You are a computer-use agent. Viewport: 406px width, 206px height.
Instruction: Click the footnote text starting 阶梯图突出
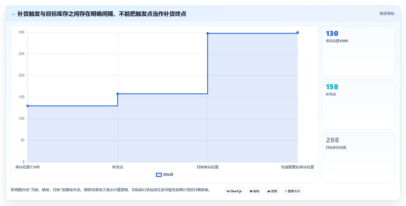(x=110, y=190)
